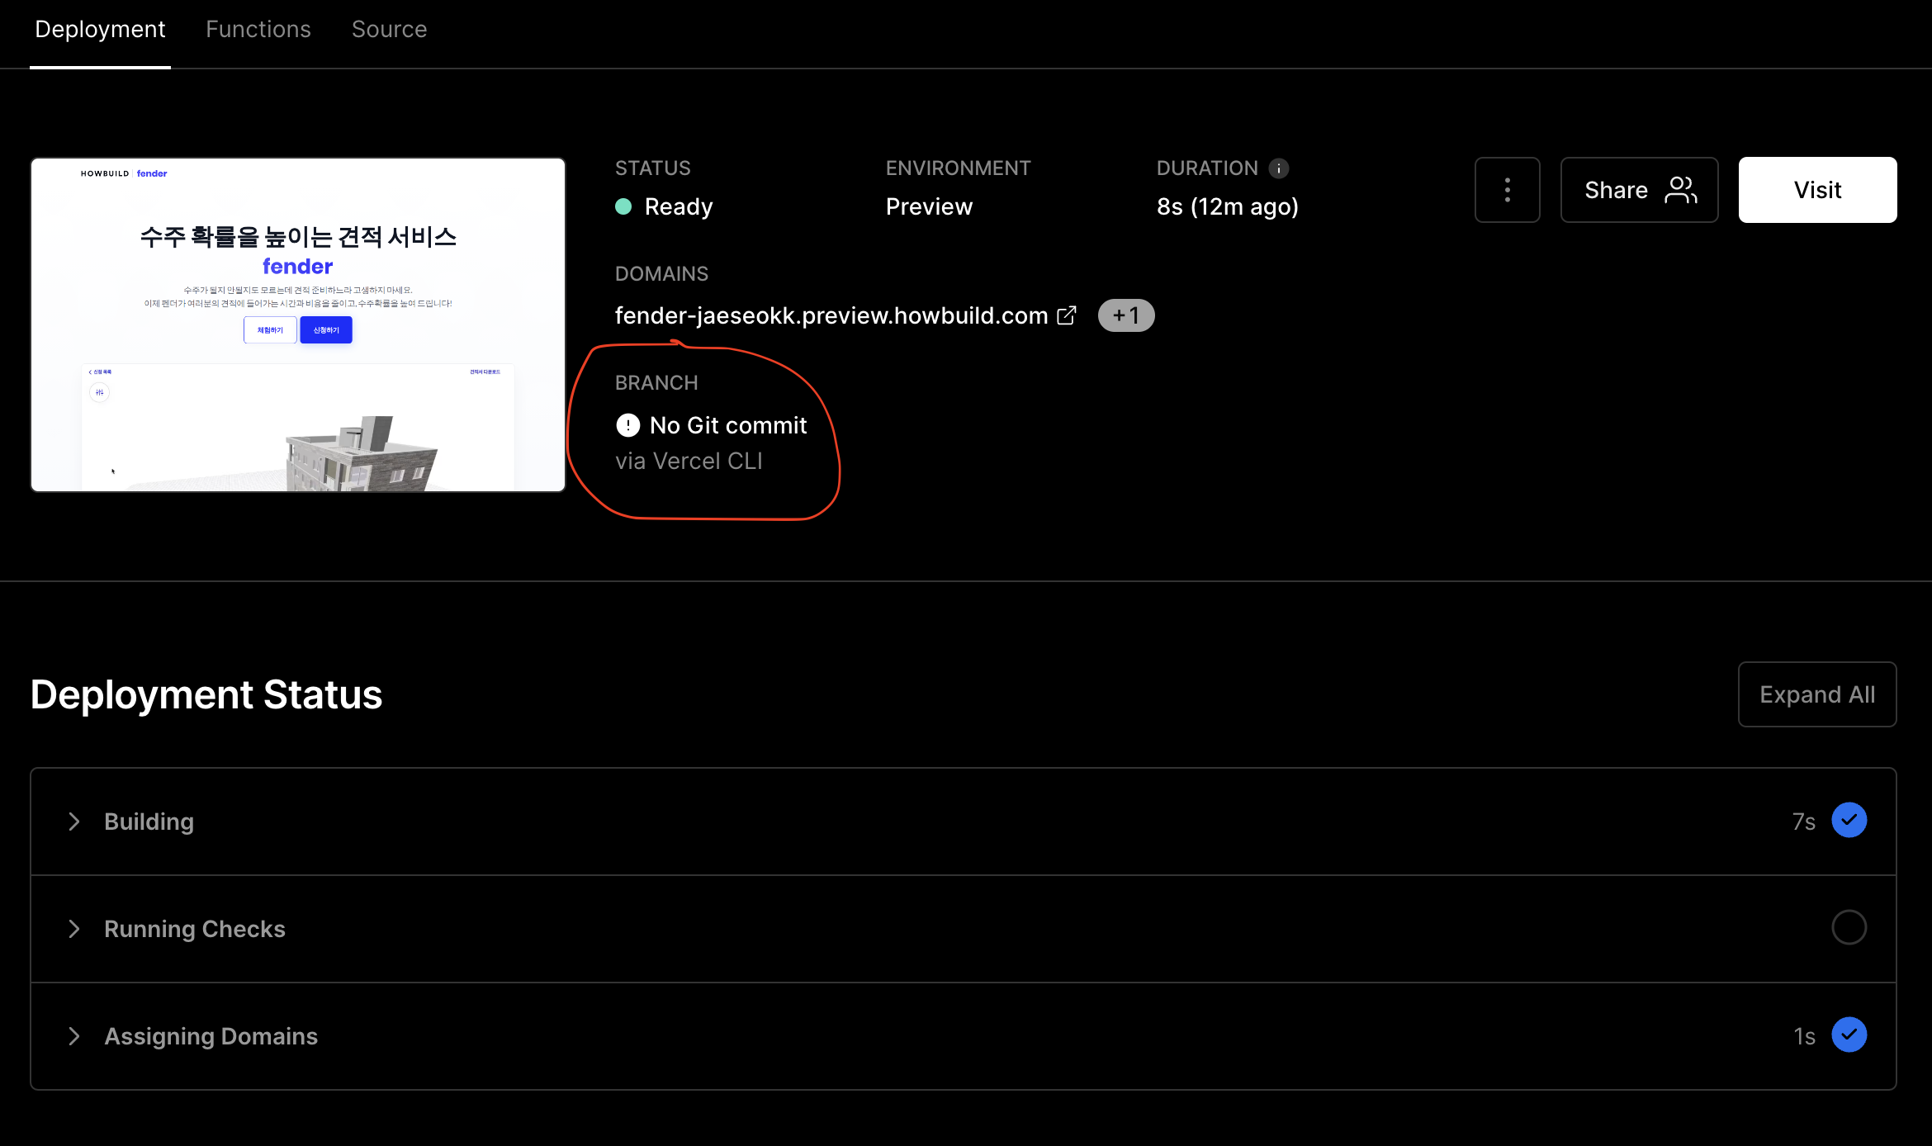Click the green Ready status dot
Image resolution: width=1932 pixels, height=1146 pixels.
624,207
